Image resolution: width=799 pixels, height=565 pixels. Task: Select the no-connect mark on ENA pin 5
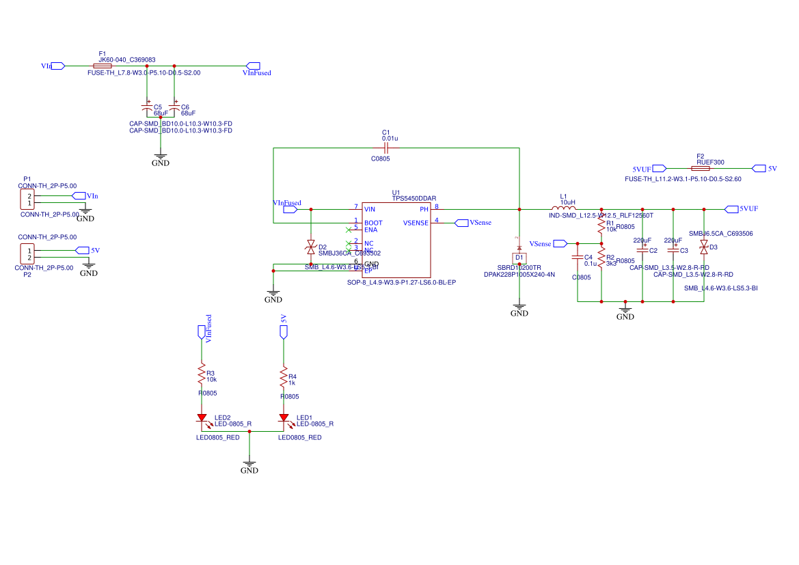tap(349, 230)
